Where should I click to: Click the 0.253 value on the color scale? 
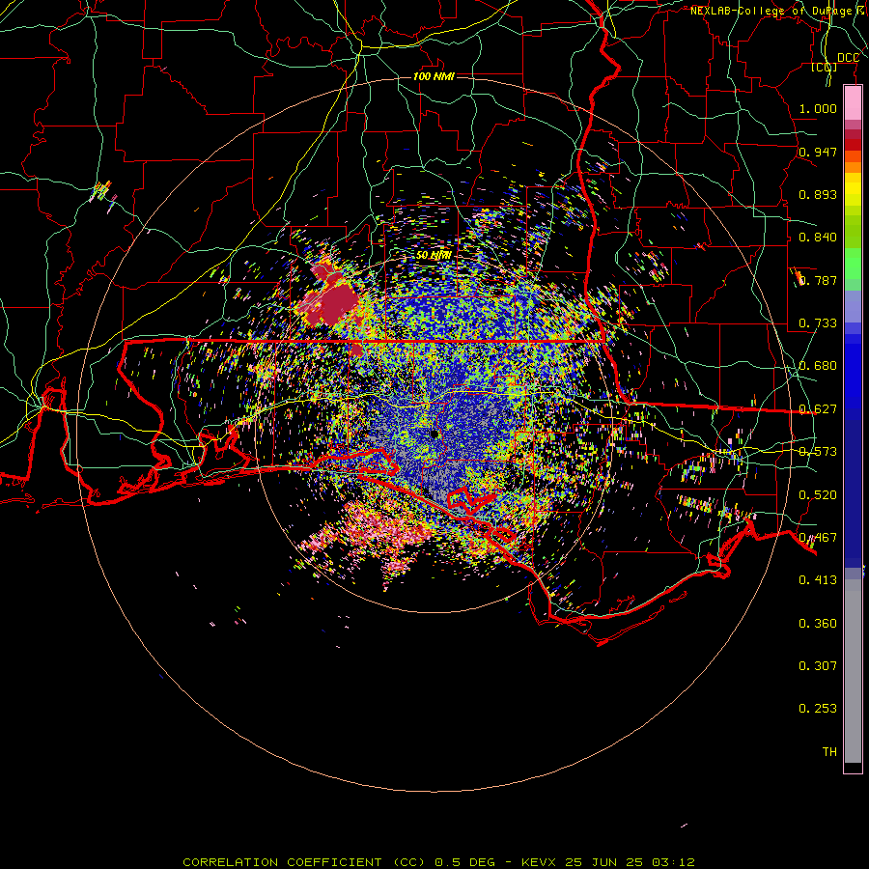point(818,709)
